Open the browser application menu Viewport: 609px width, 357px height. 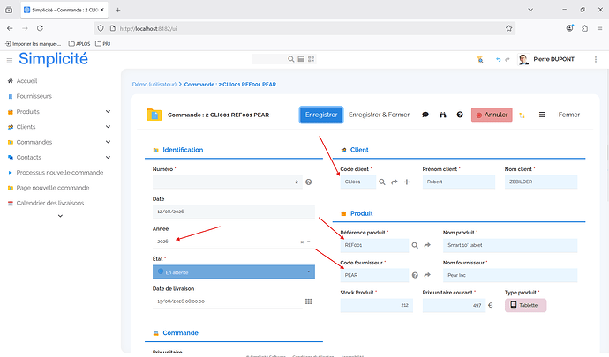click(x=599, y=28)
